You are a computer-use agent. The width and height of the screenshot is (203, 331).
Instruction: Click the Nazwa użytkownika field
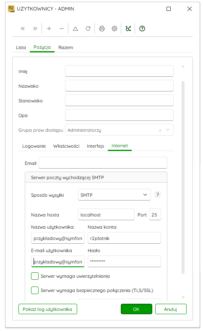(x=58, y=238)
